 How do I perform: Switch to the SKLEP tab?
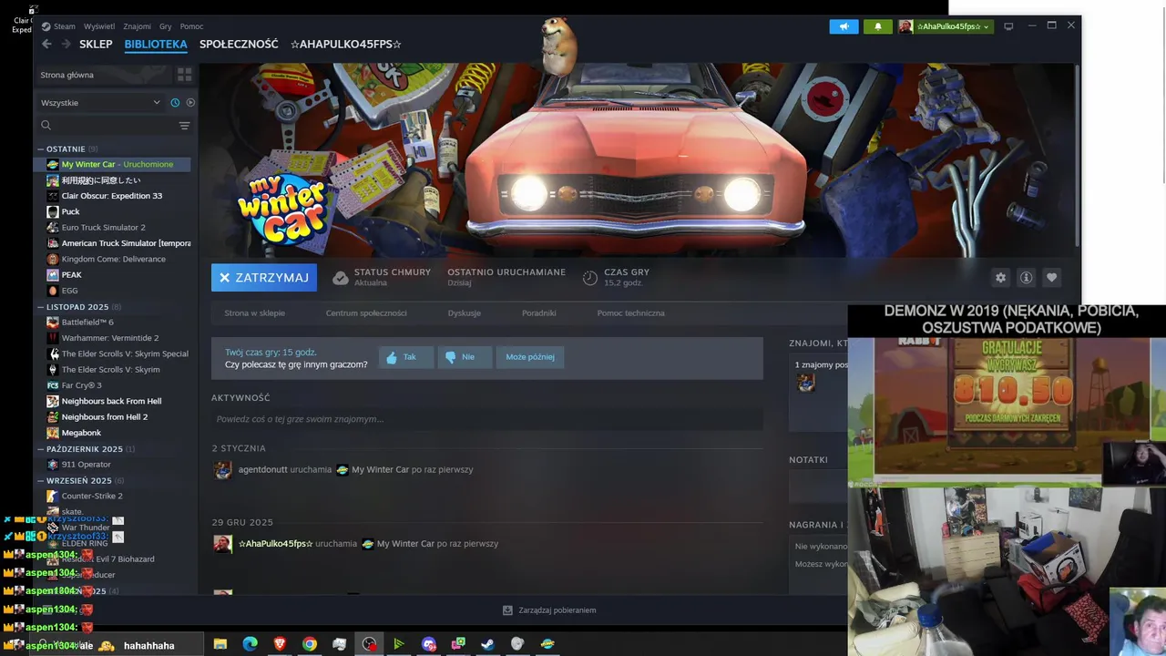pyautogui.click(x=96, y=44)
